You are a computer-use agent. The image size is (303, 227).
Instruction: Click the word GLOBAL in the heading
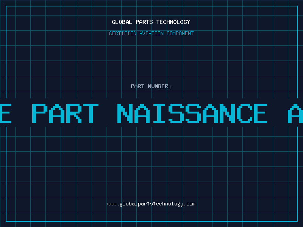(122, 22)
